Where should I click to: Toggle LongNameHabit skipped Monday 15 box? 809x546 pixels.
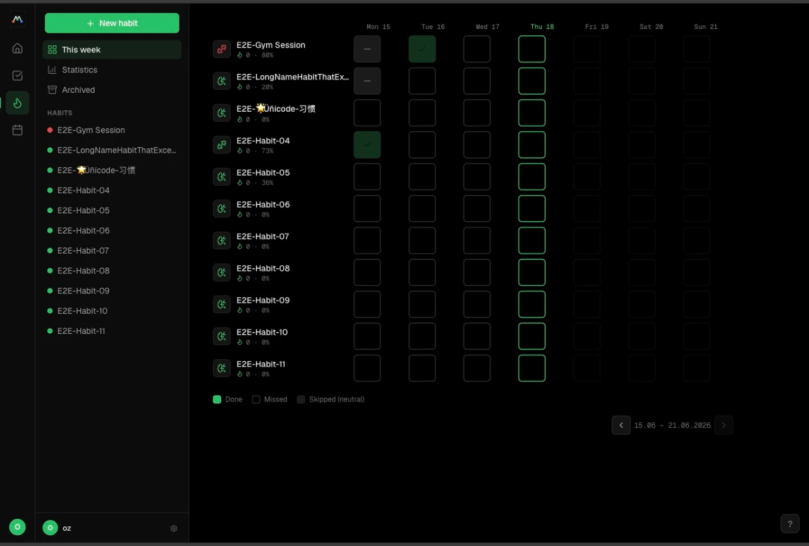click(367, 81)
